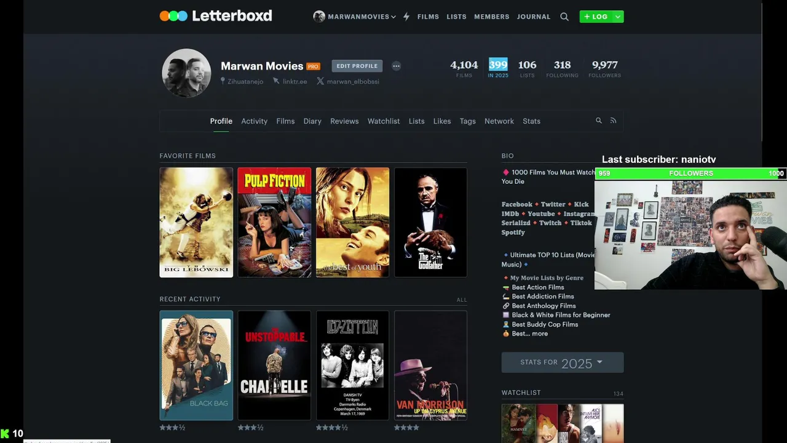Open the Facebook bio link
This screenshot has height=443, width=787.
[517, 204]
